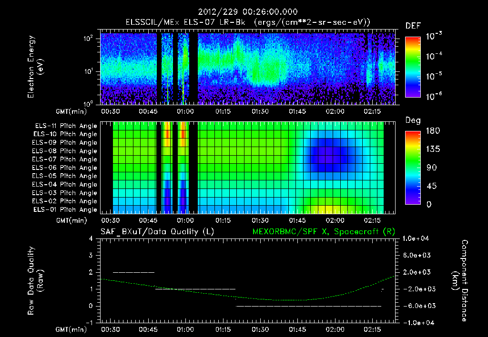Click the ELS-09 Pitch Angle row label

click(64, 143)
